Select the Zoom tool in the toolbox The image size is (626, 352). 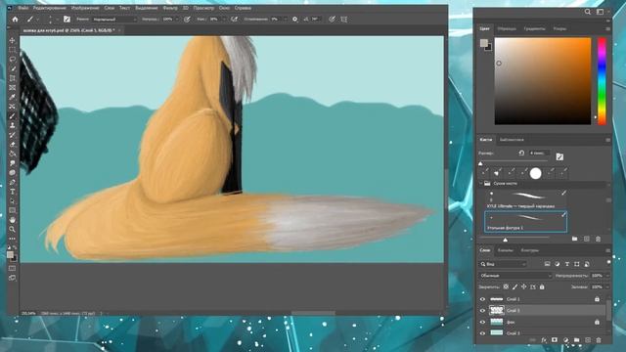tap(13, 229)
